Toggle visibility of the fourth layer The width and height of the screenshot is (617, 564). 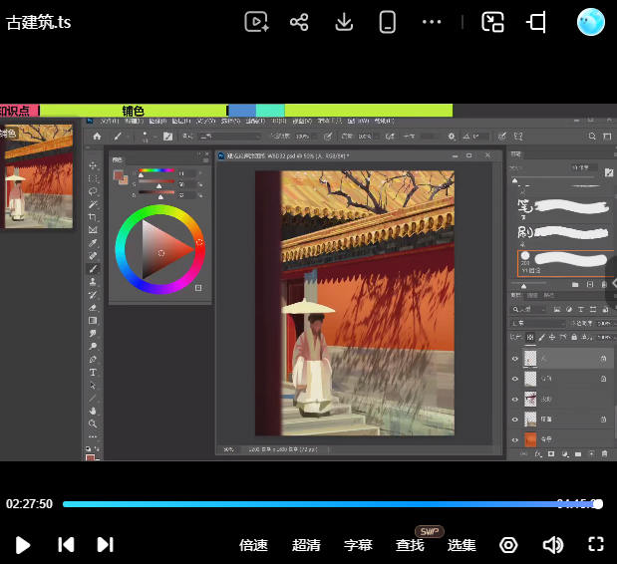[514, 420]
